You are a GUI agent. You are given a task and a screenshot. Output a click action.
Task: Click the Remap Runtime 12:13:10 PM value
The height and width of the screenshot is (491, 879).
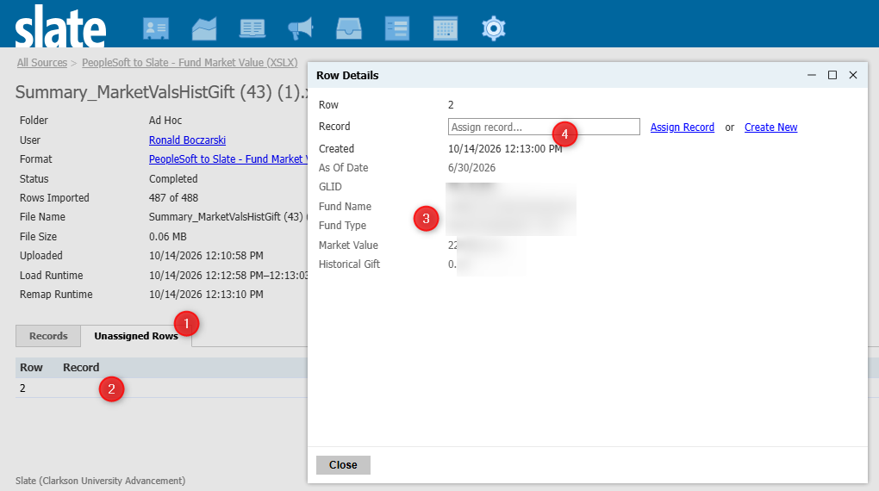(206, 295)
